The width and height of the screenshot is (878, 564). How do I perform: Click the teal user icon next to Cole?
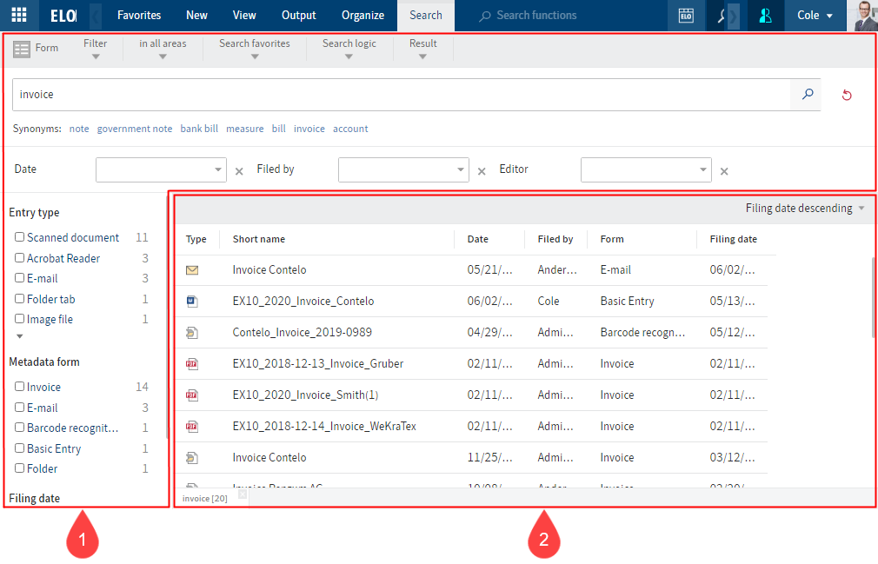765,16
